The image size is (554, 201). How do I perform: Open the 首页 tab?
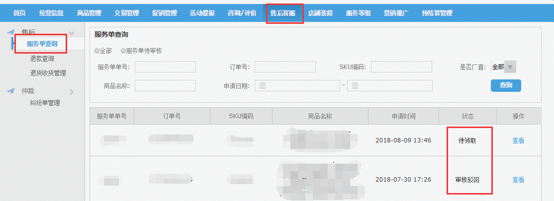(x=19, y=13)
